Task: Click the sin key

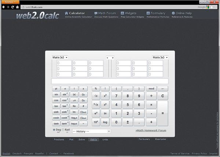Action: [56, 94]
